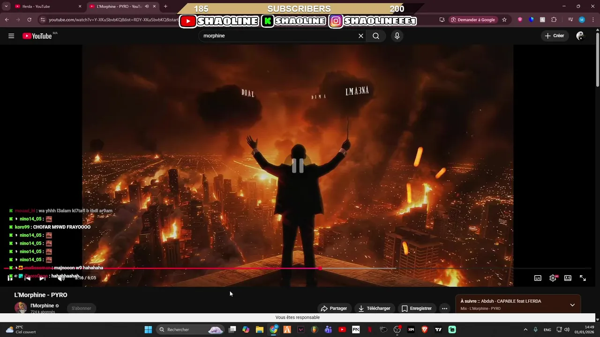Open the media controls music icon
This screenshot has width=600, height=337.
click(x=570, y=20)
